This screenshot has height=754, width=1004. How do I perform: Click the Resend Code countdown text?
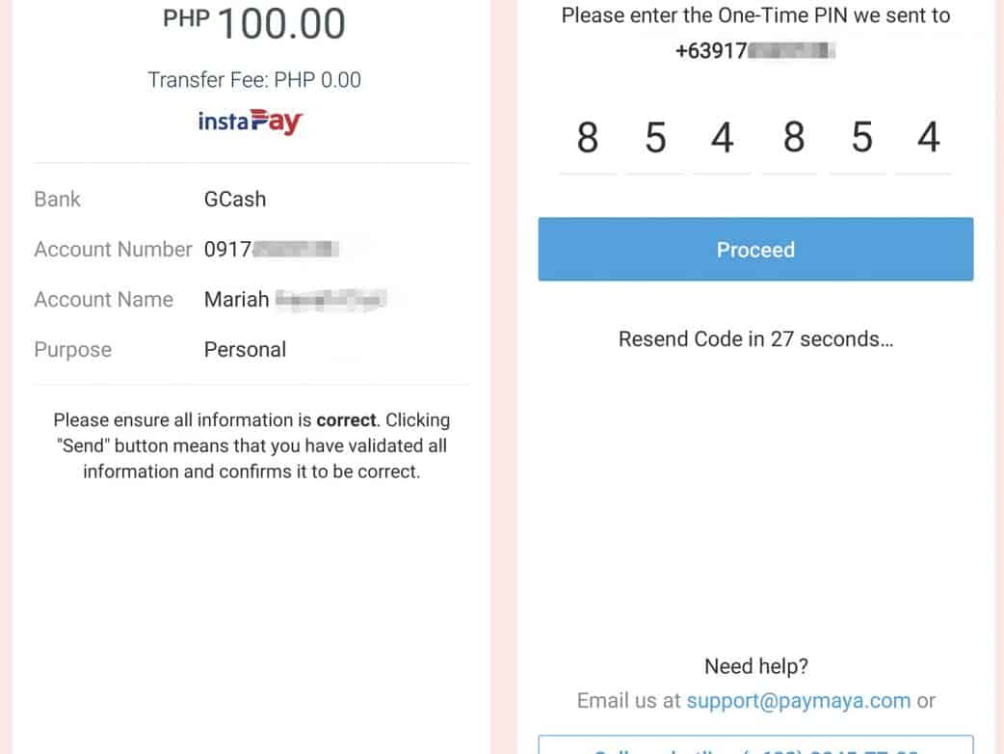(755, 339)
